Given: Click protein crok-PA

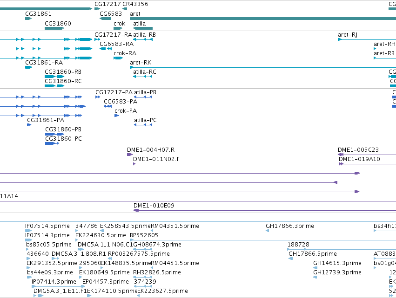Looking at the screenshot, I should [117, 116].
